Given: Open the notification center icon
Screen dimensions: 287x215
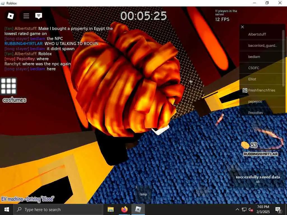Looking at the screenshot, I should point(278,210).
